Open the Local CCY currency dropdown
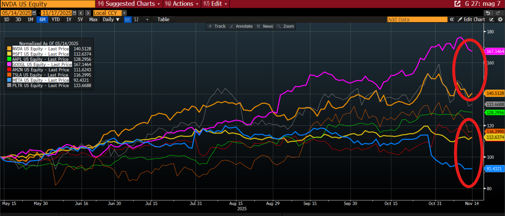This screenshot has width=505, height=216. click(124, 13)
